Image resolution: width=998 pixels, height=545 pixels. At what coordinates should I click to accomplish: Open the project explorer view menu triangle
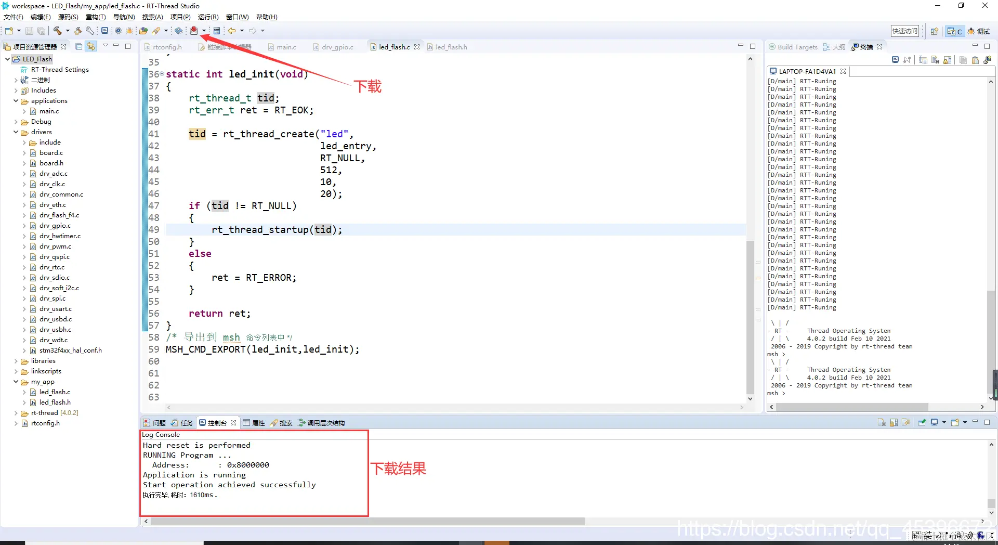pyautogui.click(x=106, y=46)
